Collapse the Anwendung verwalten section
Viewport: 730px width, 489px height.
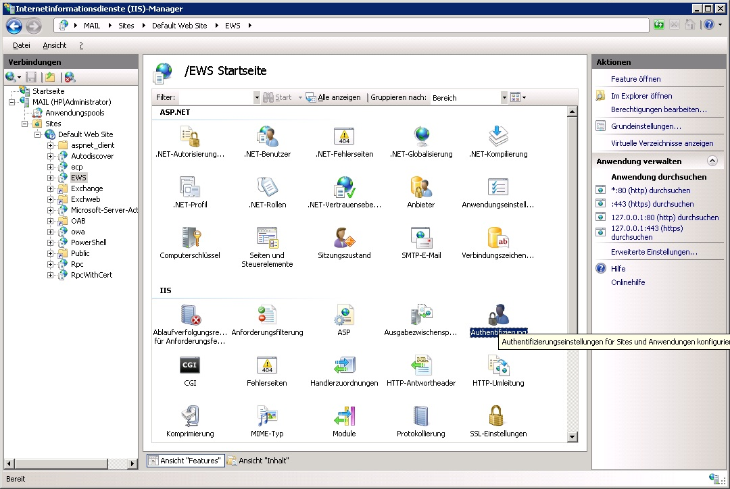[x=712, y=161]
